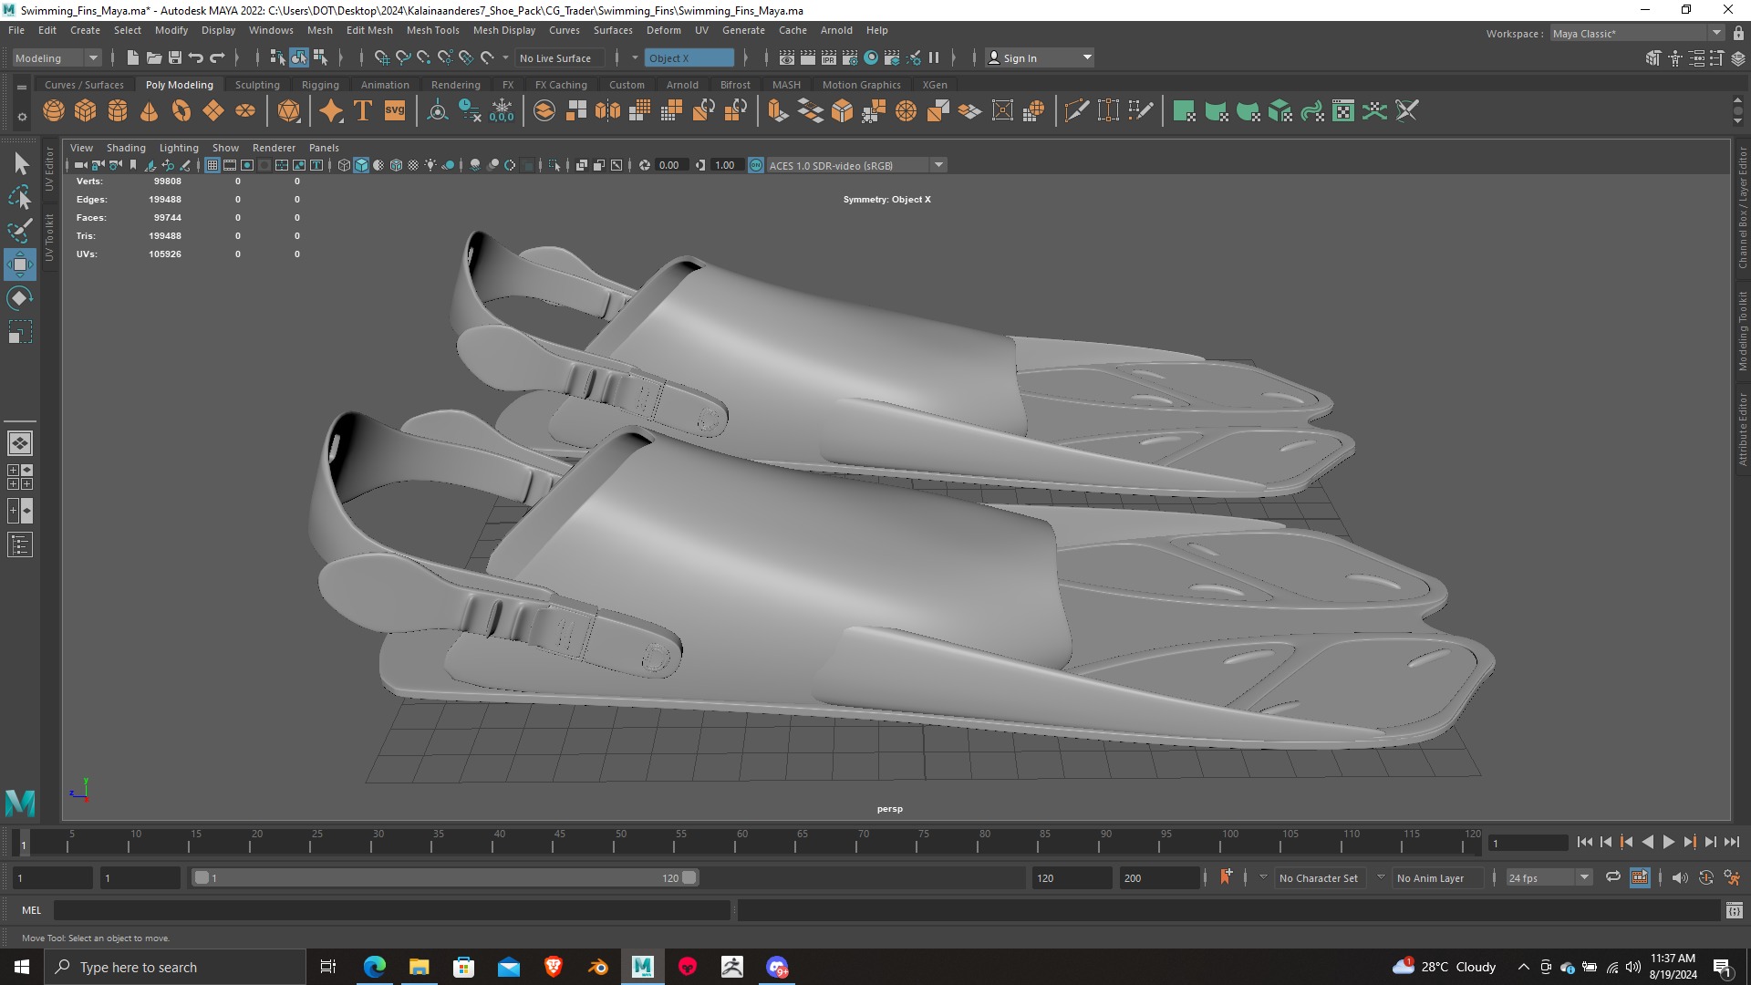1751x985 pixels.
Task: Click the current frame input field
Action: [1528, 843]
